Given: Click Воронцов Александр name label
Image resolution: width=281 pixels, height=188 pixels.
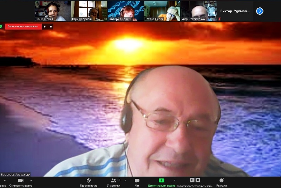Looking at the screenshot, I should (x=15, y=175).
